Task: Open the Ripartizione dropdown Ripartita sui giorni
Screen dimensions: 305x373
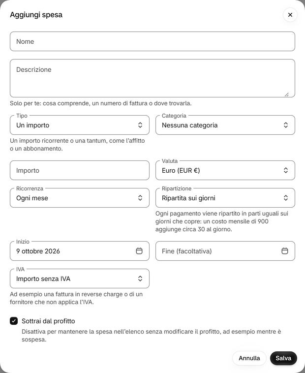Action: coord(225,198)
